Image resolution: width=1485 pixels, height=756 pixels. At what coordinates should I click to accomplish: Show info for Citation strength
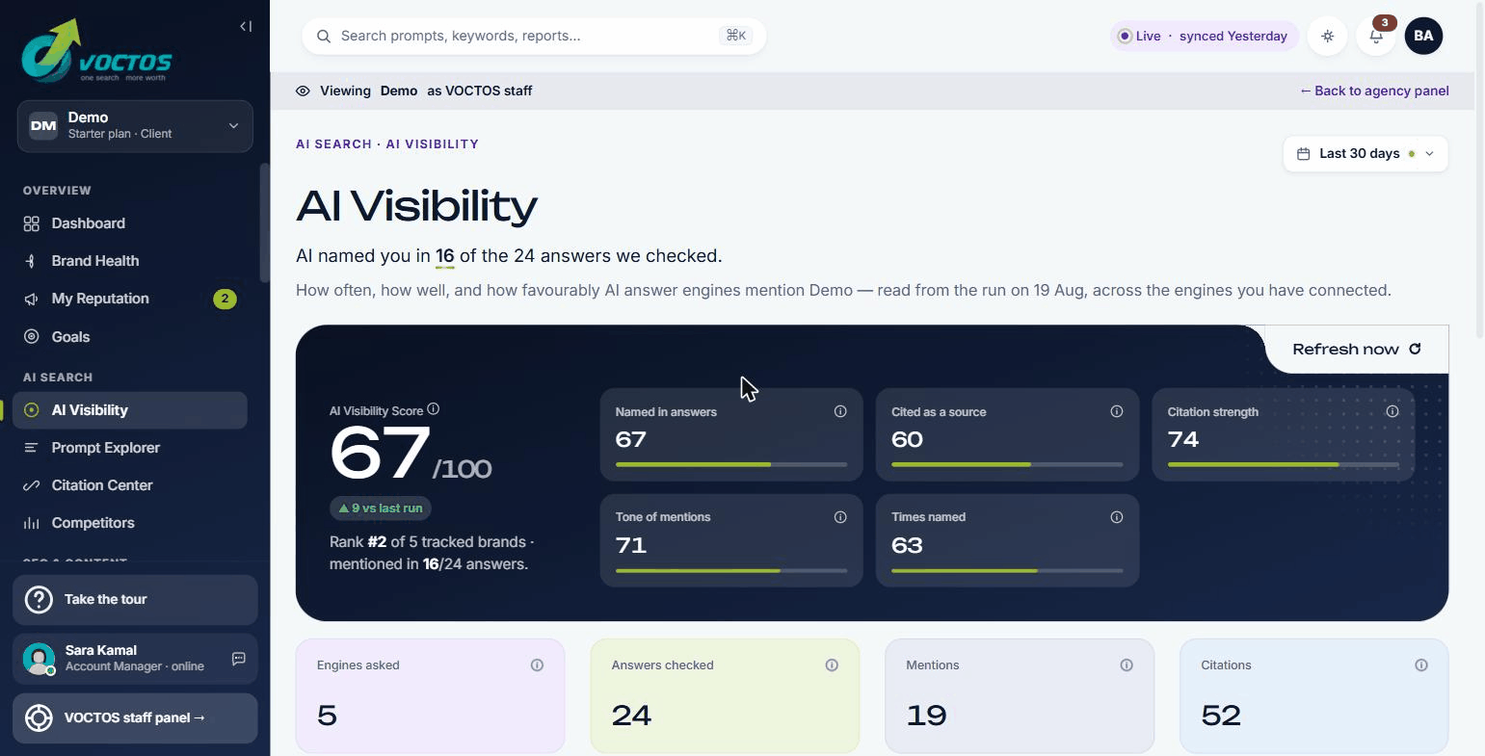point(1392,411)
